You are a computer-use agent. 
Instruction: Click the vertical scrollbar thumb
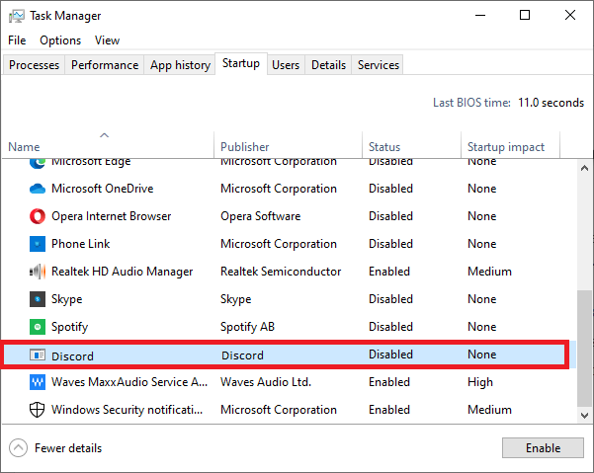(x=584, y=349)
